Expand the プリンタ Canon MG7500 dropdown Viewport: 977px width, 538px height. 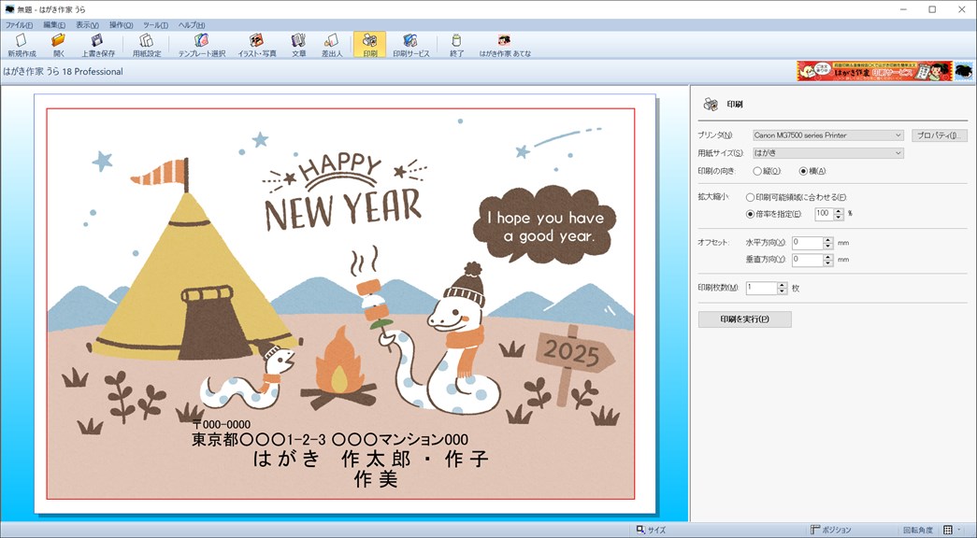(x=898, y=135)
